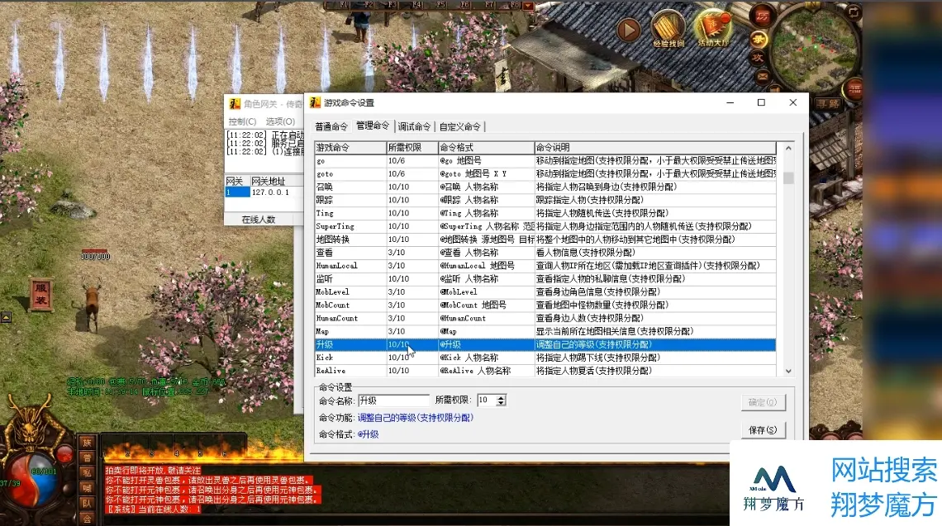942x526 pixels.
Task: Click the 历 round icon beside minimap
Action: pyautogui.click(x=762, y=17)
